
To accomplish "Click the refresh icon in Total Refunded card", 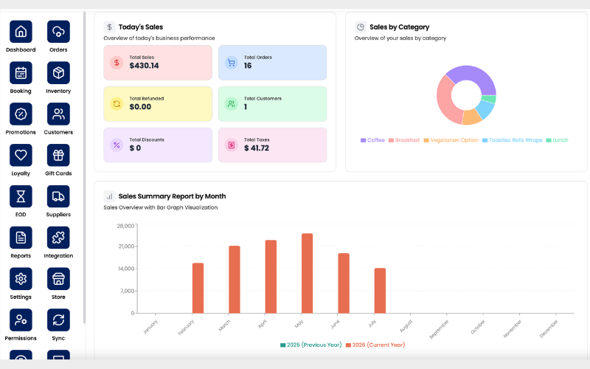I will click(x=117, y=103).
